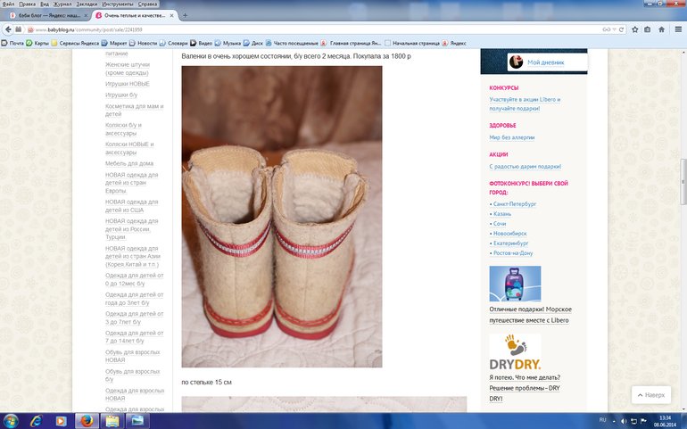Open a new tab with the plus button
Viewport: 687px width, 429px height.
click(x=185, y=15)
